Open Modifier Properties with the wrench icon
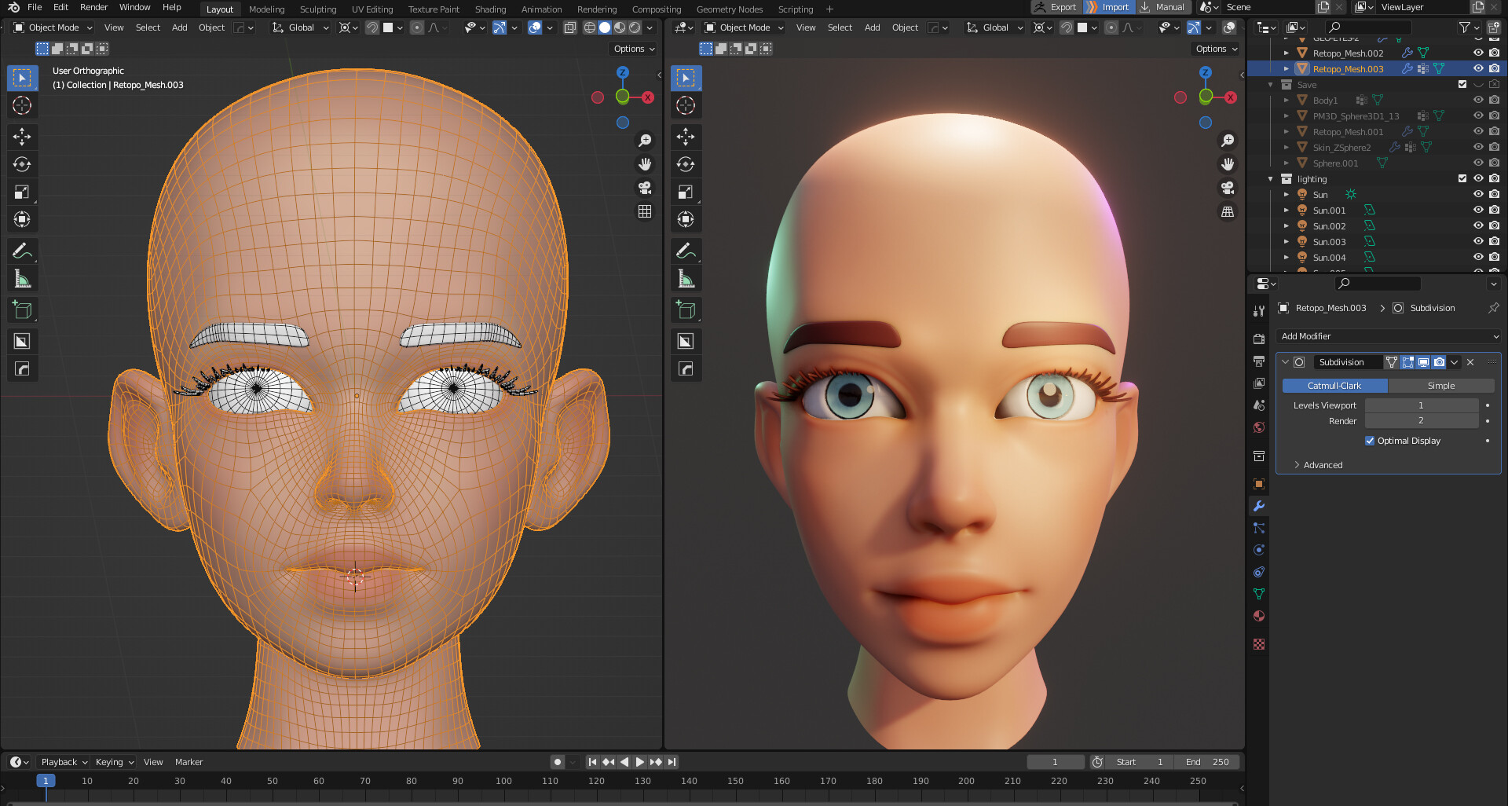The image size is (1508, 806). (x=1259, y=507)
